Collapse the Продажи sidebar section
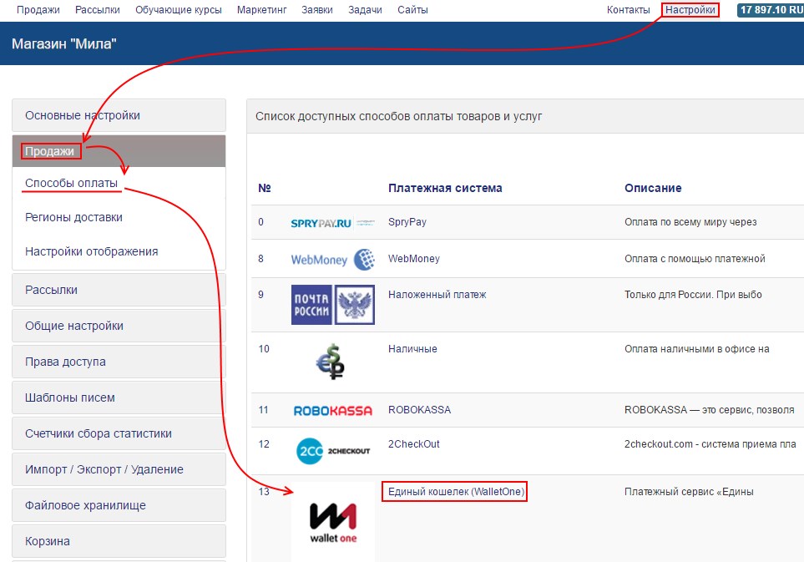The image size is (804, 562). point(119,151)
